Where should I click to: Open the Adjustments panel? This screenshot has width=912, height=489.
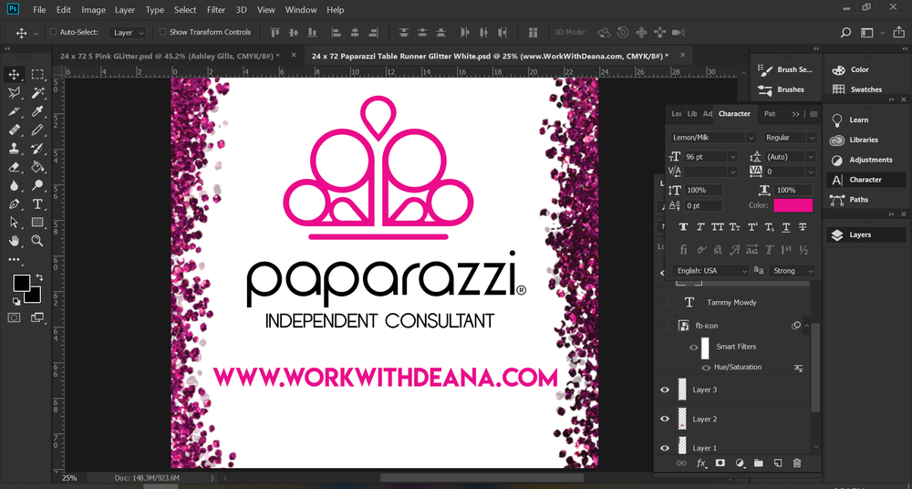(x=870, y=160)
